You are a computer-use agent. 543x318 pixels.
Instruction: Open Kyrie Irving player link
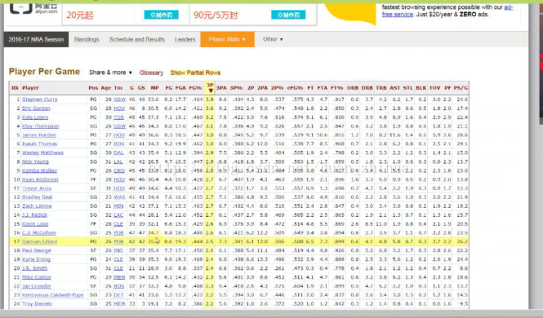point(37,259)
